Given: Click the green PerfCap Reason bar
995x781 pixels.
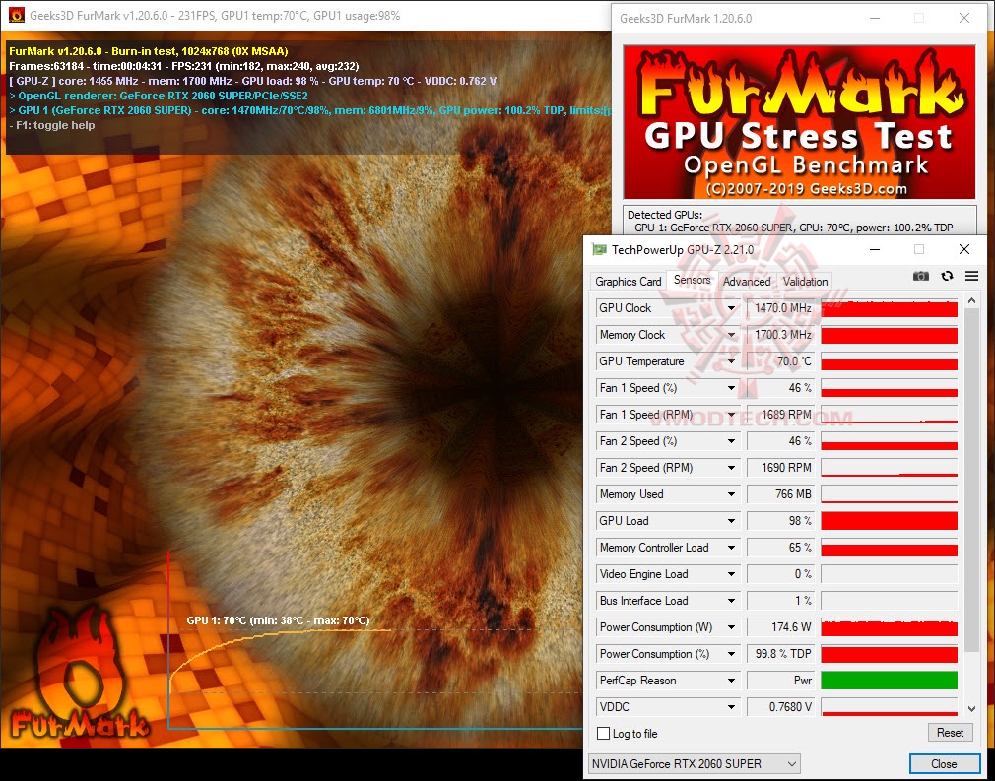Looking at the screenshot, I should pos(889,681).
